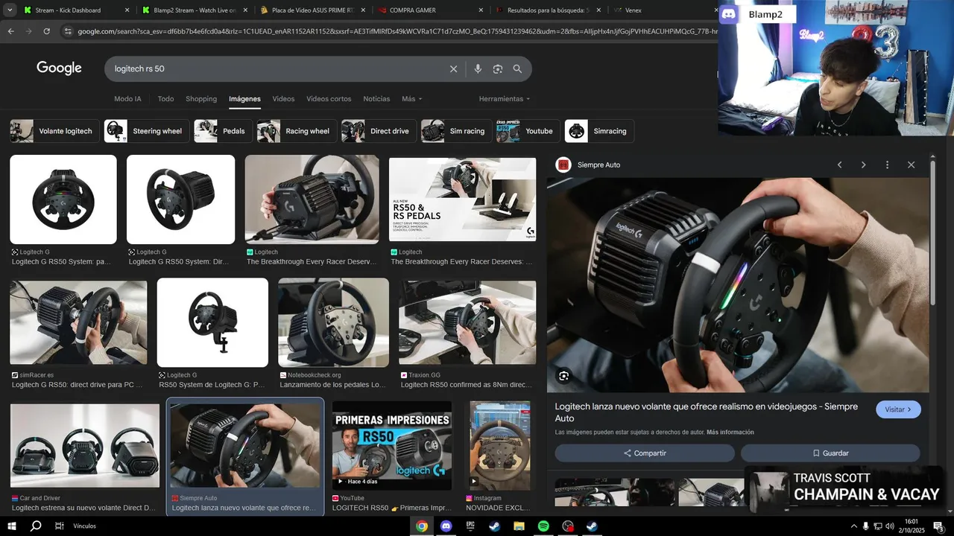This screenshot has width=954, height=536.
Task: Switch to the Placa de Video ASUS PRIME tab
Action: pyautogui.click(x=312, y=10)
